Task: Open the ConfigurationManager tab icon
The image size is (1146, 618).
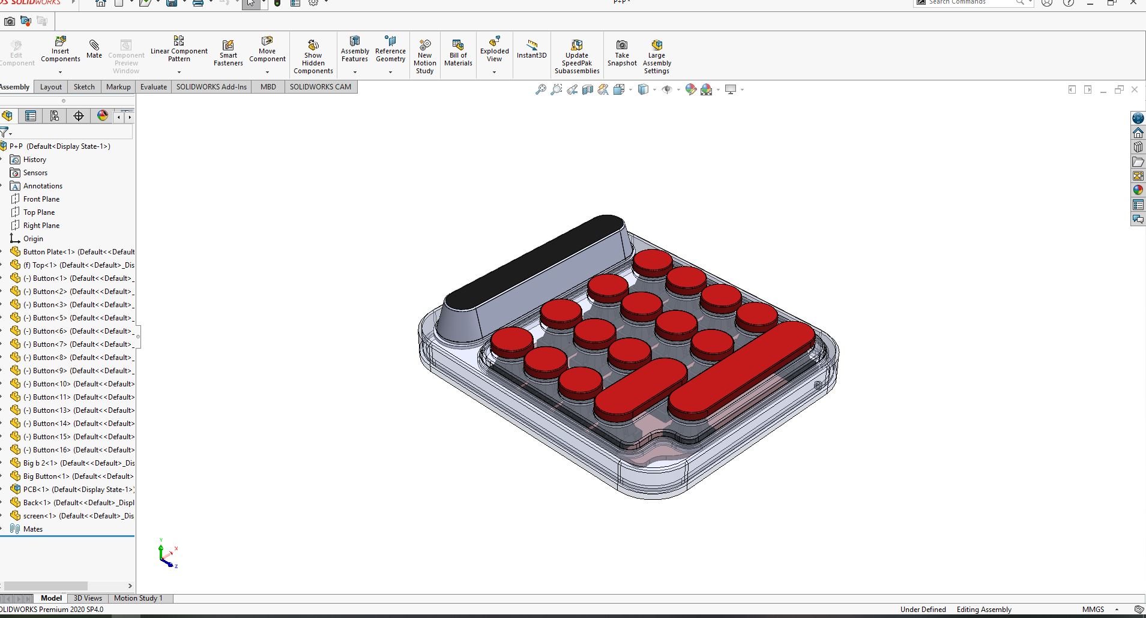Action: tap(55, 116)
